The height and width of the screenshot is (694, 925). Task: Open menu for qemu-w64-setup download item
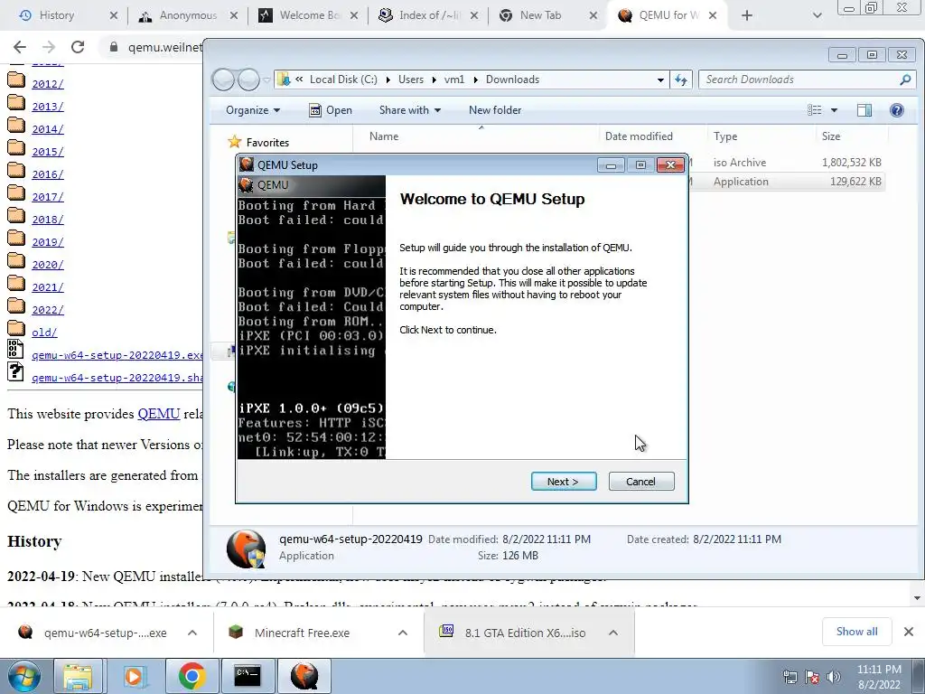[x=192, y=633]
